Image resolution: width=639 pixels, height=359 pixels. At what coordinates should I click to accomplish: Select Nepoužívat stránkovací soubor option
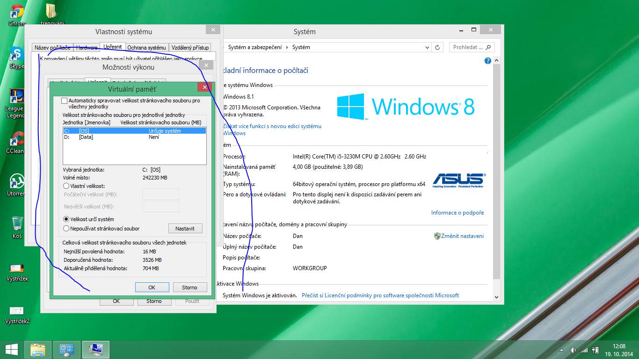point(66,229)
